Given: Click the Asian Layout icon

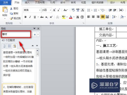Looking at the screenshot, I should [121, 10].
